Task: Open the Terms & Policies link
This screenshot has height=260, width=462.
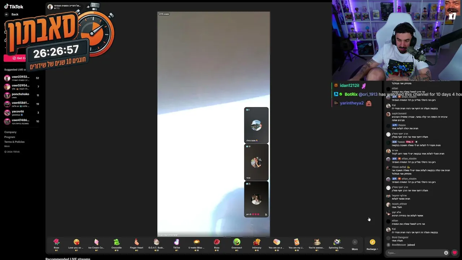Action: [x=14, y=142]
